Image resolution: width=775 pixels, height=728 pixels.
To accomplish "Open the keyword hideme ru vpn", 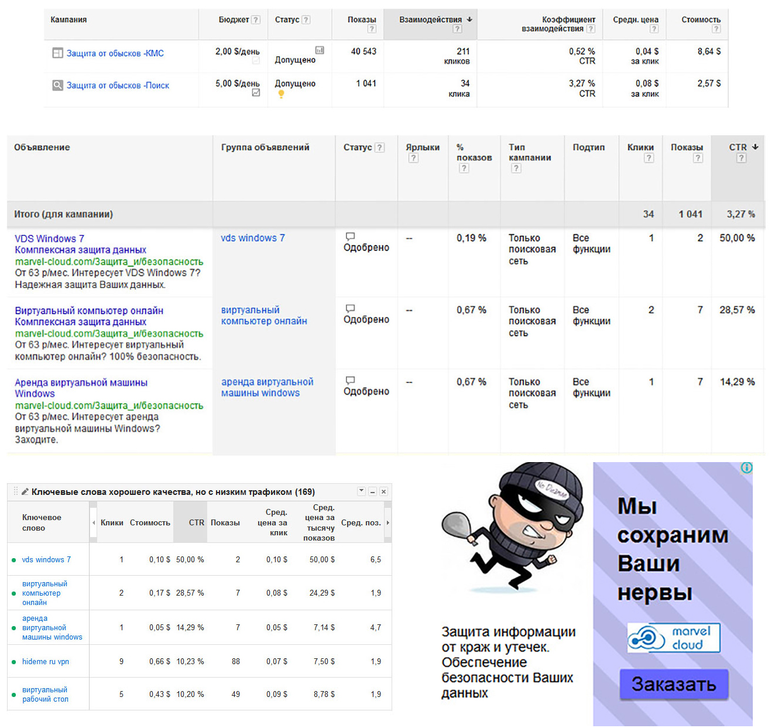I will pyautogui.click(x=46, y=662).
